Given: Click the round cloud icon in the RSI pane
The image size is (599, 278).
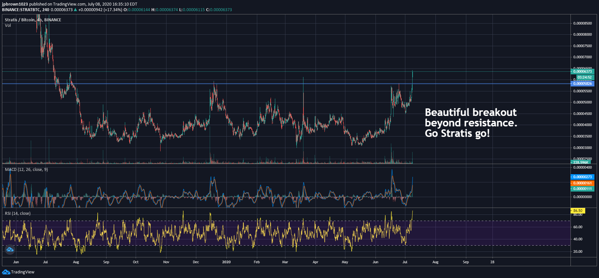Looking at the screenshot, I should click(10, 250).
